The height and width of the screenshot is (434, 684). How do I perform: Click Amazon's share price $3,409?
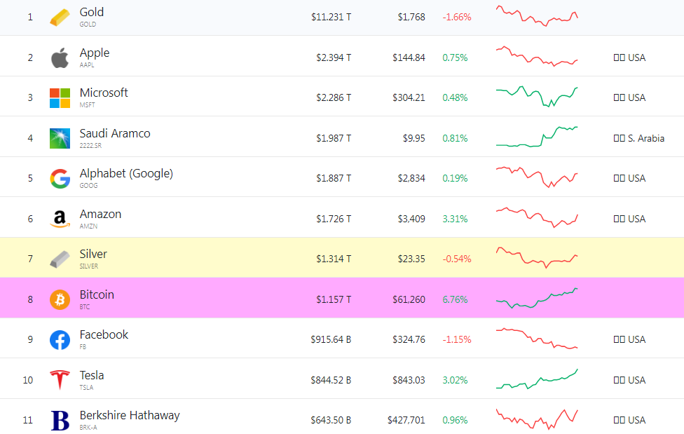(x=411, y=219)
